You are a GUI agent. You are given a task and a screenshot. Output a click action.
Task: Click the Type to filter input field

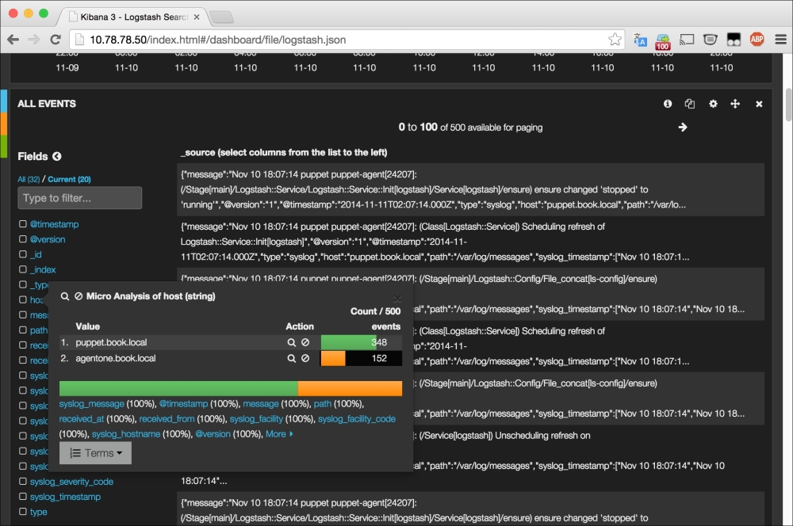click(x=79, y=198)
